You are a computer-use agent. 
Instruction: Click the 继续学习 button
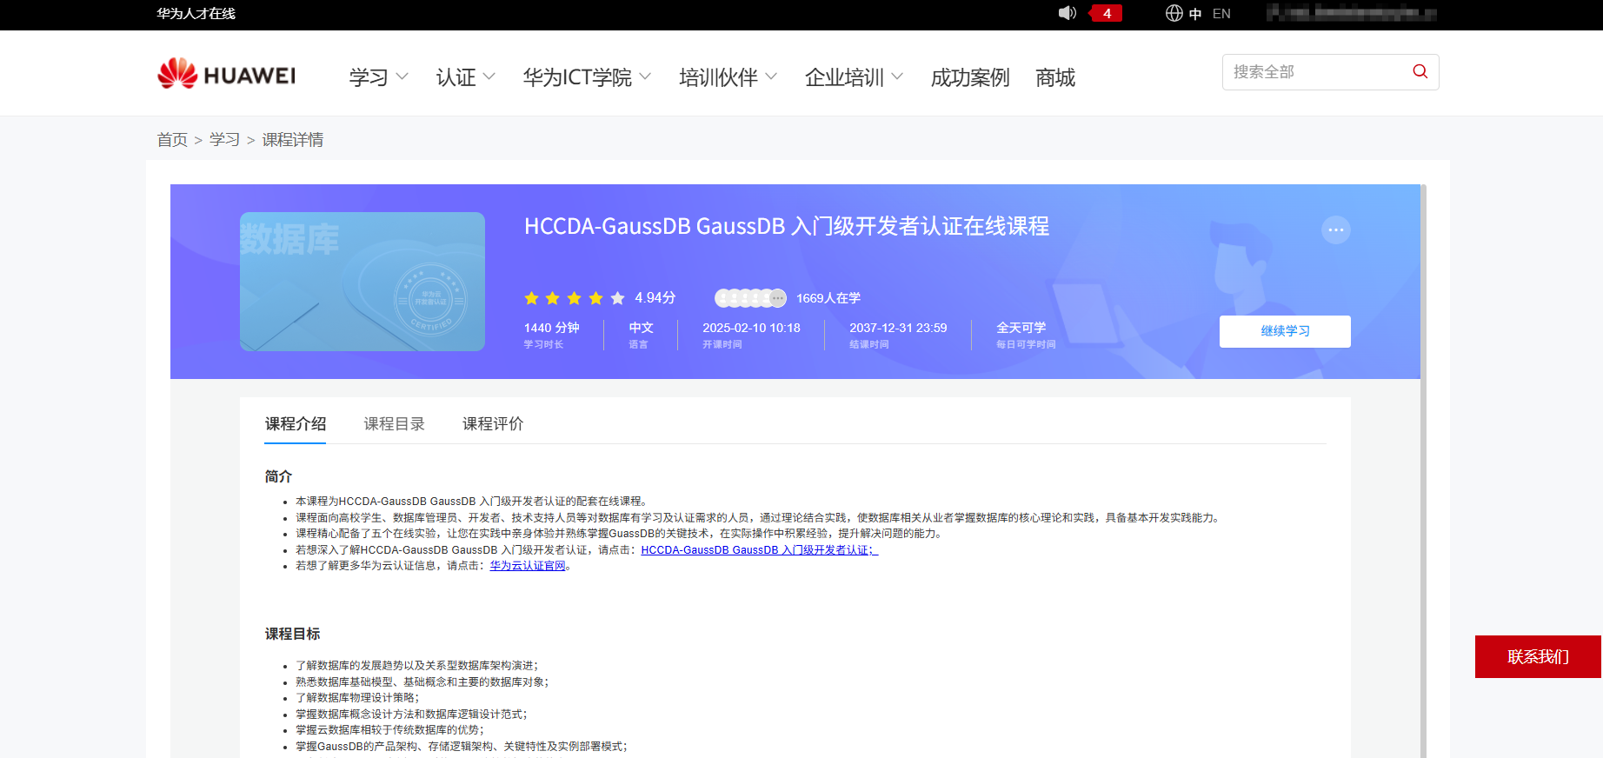coord(1285,331)
